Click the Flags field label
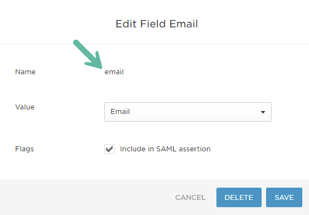This screenshot has width=309, height=215. point(25,149)
